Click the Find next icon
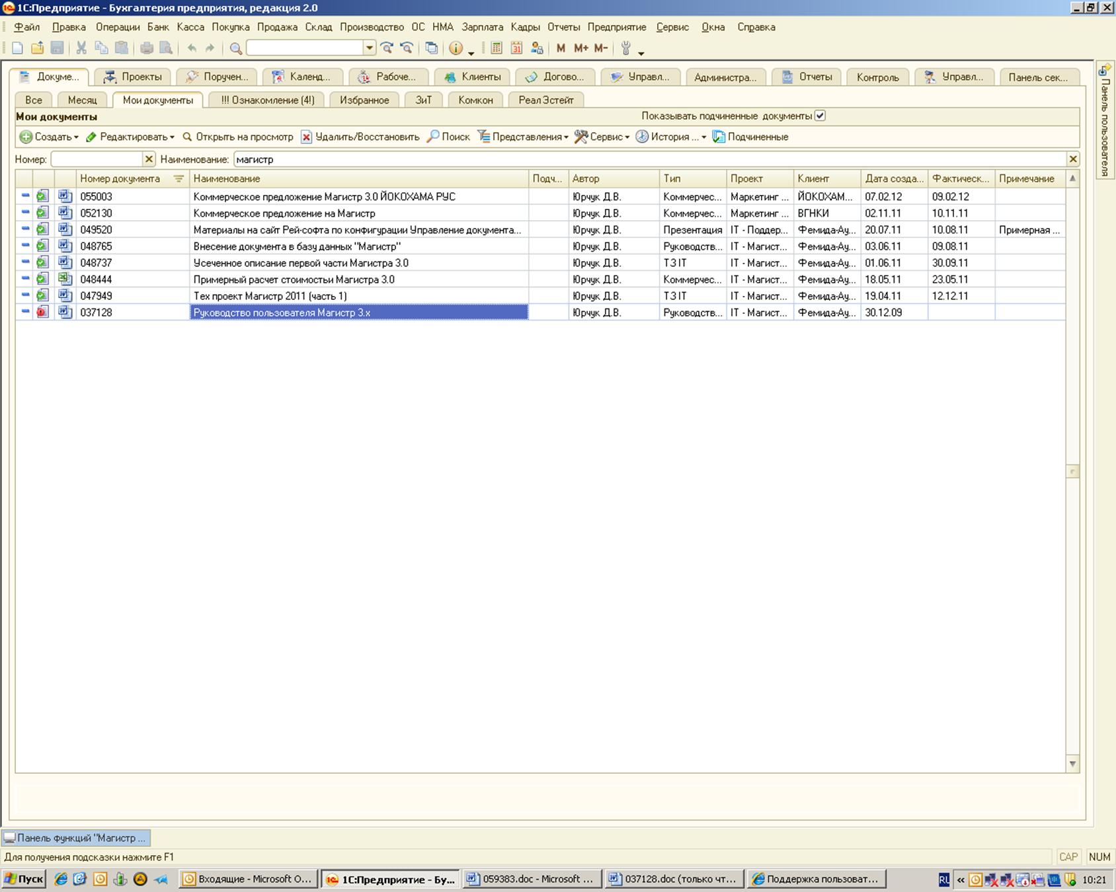1116x892 pixels. point(387,48)
